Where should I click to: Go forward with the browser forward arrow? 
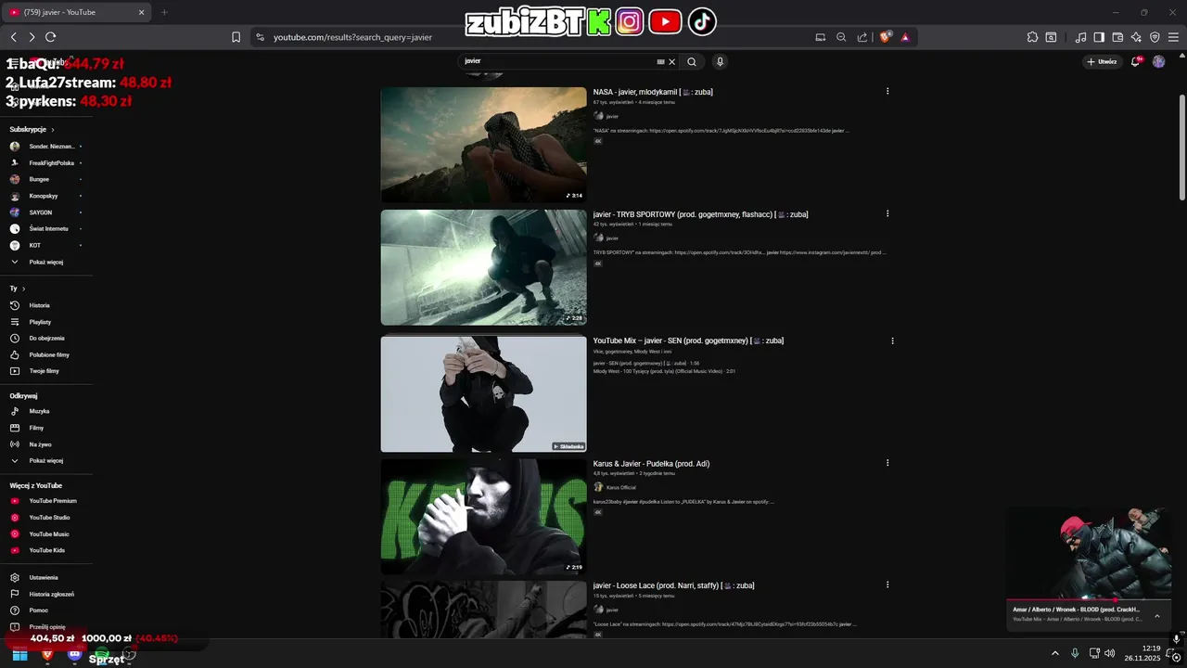[x=32, y=37]
